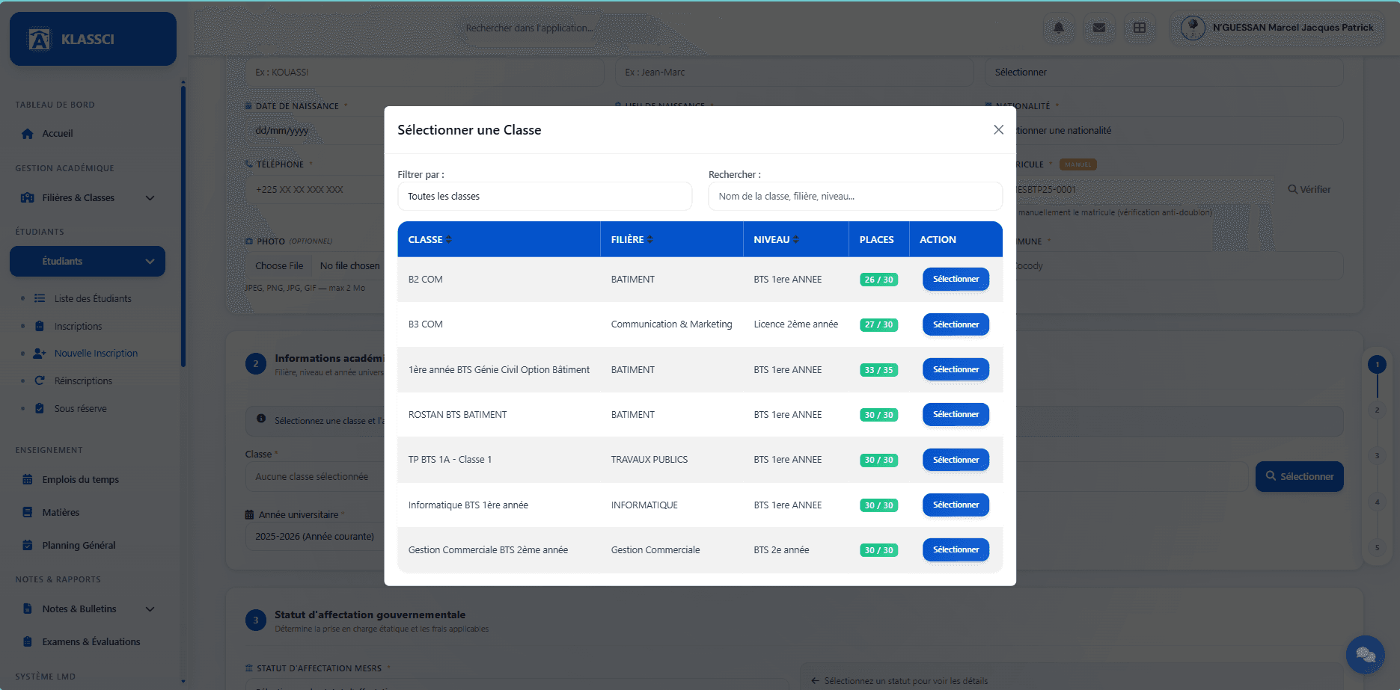Viewport: 1400px width, 690px height.
Task: Open the Sélectionner dropdown behind the dialog
Action: pos(1164,73)
